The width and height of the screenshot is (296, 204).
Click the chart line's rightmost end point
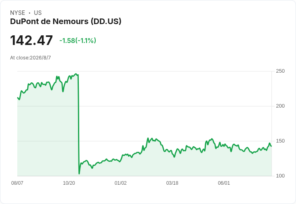tap(271, 146)
